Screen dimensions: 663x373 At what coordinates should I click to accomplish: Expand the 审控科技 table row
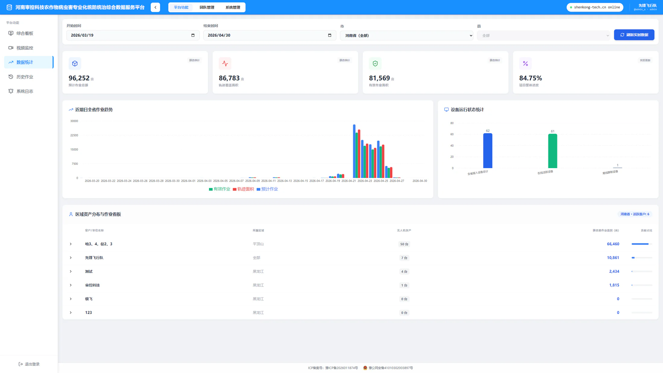point(71,285)
